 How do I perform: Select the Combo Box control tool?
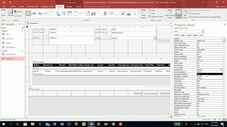pos(88,13)
